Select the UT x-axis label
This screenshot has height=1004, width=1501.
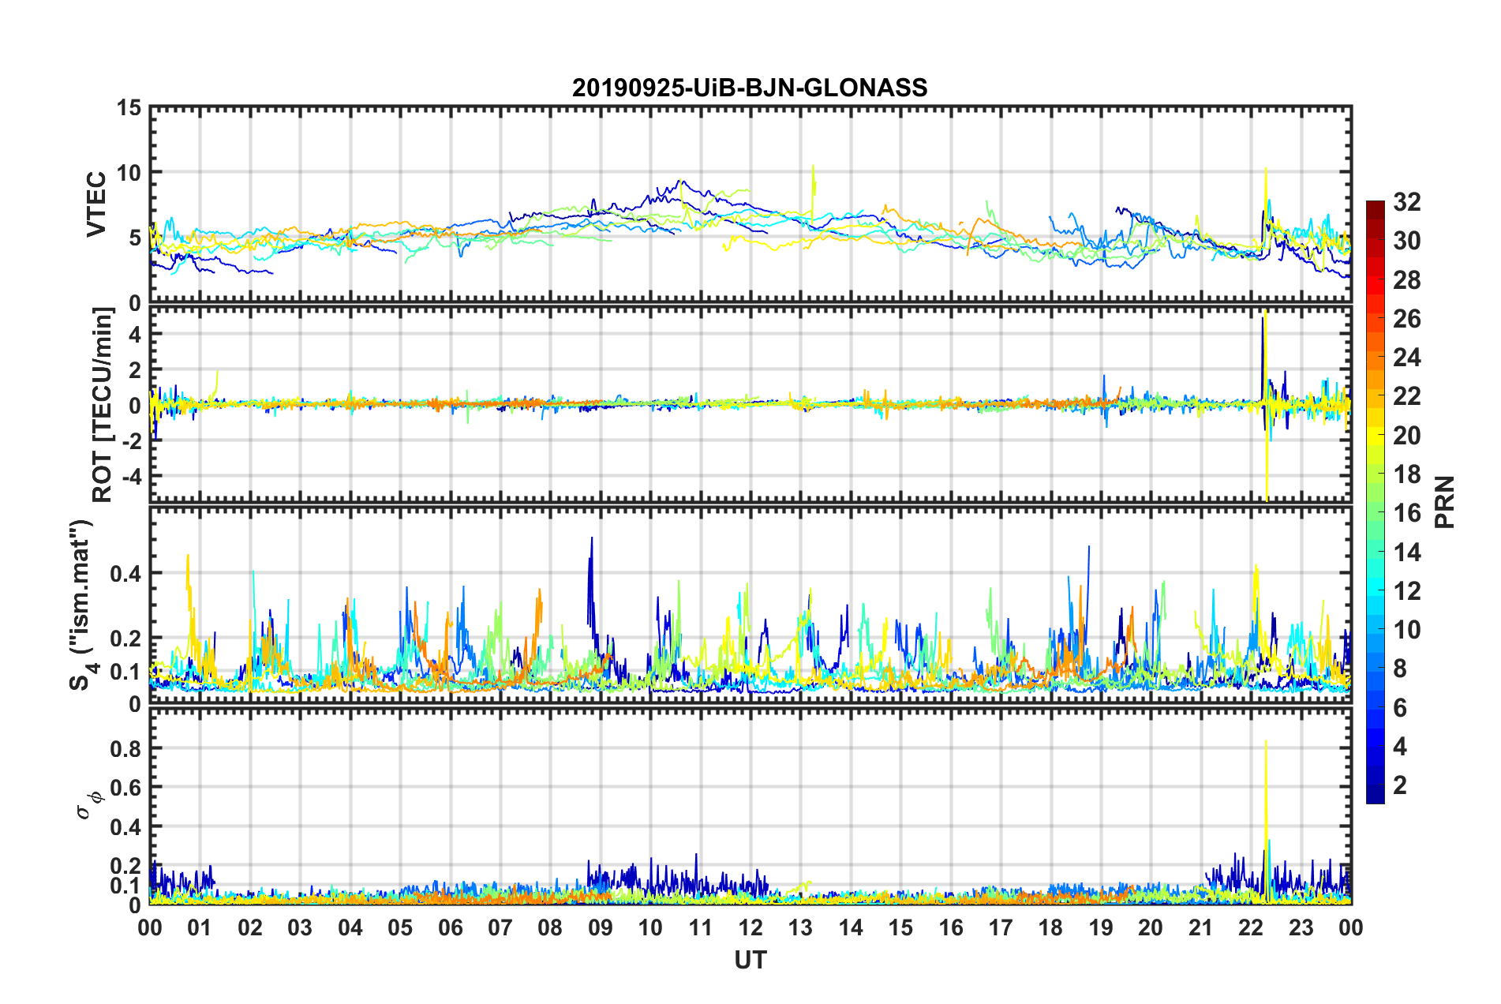(750, 960)
